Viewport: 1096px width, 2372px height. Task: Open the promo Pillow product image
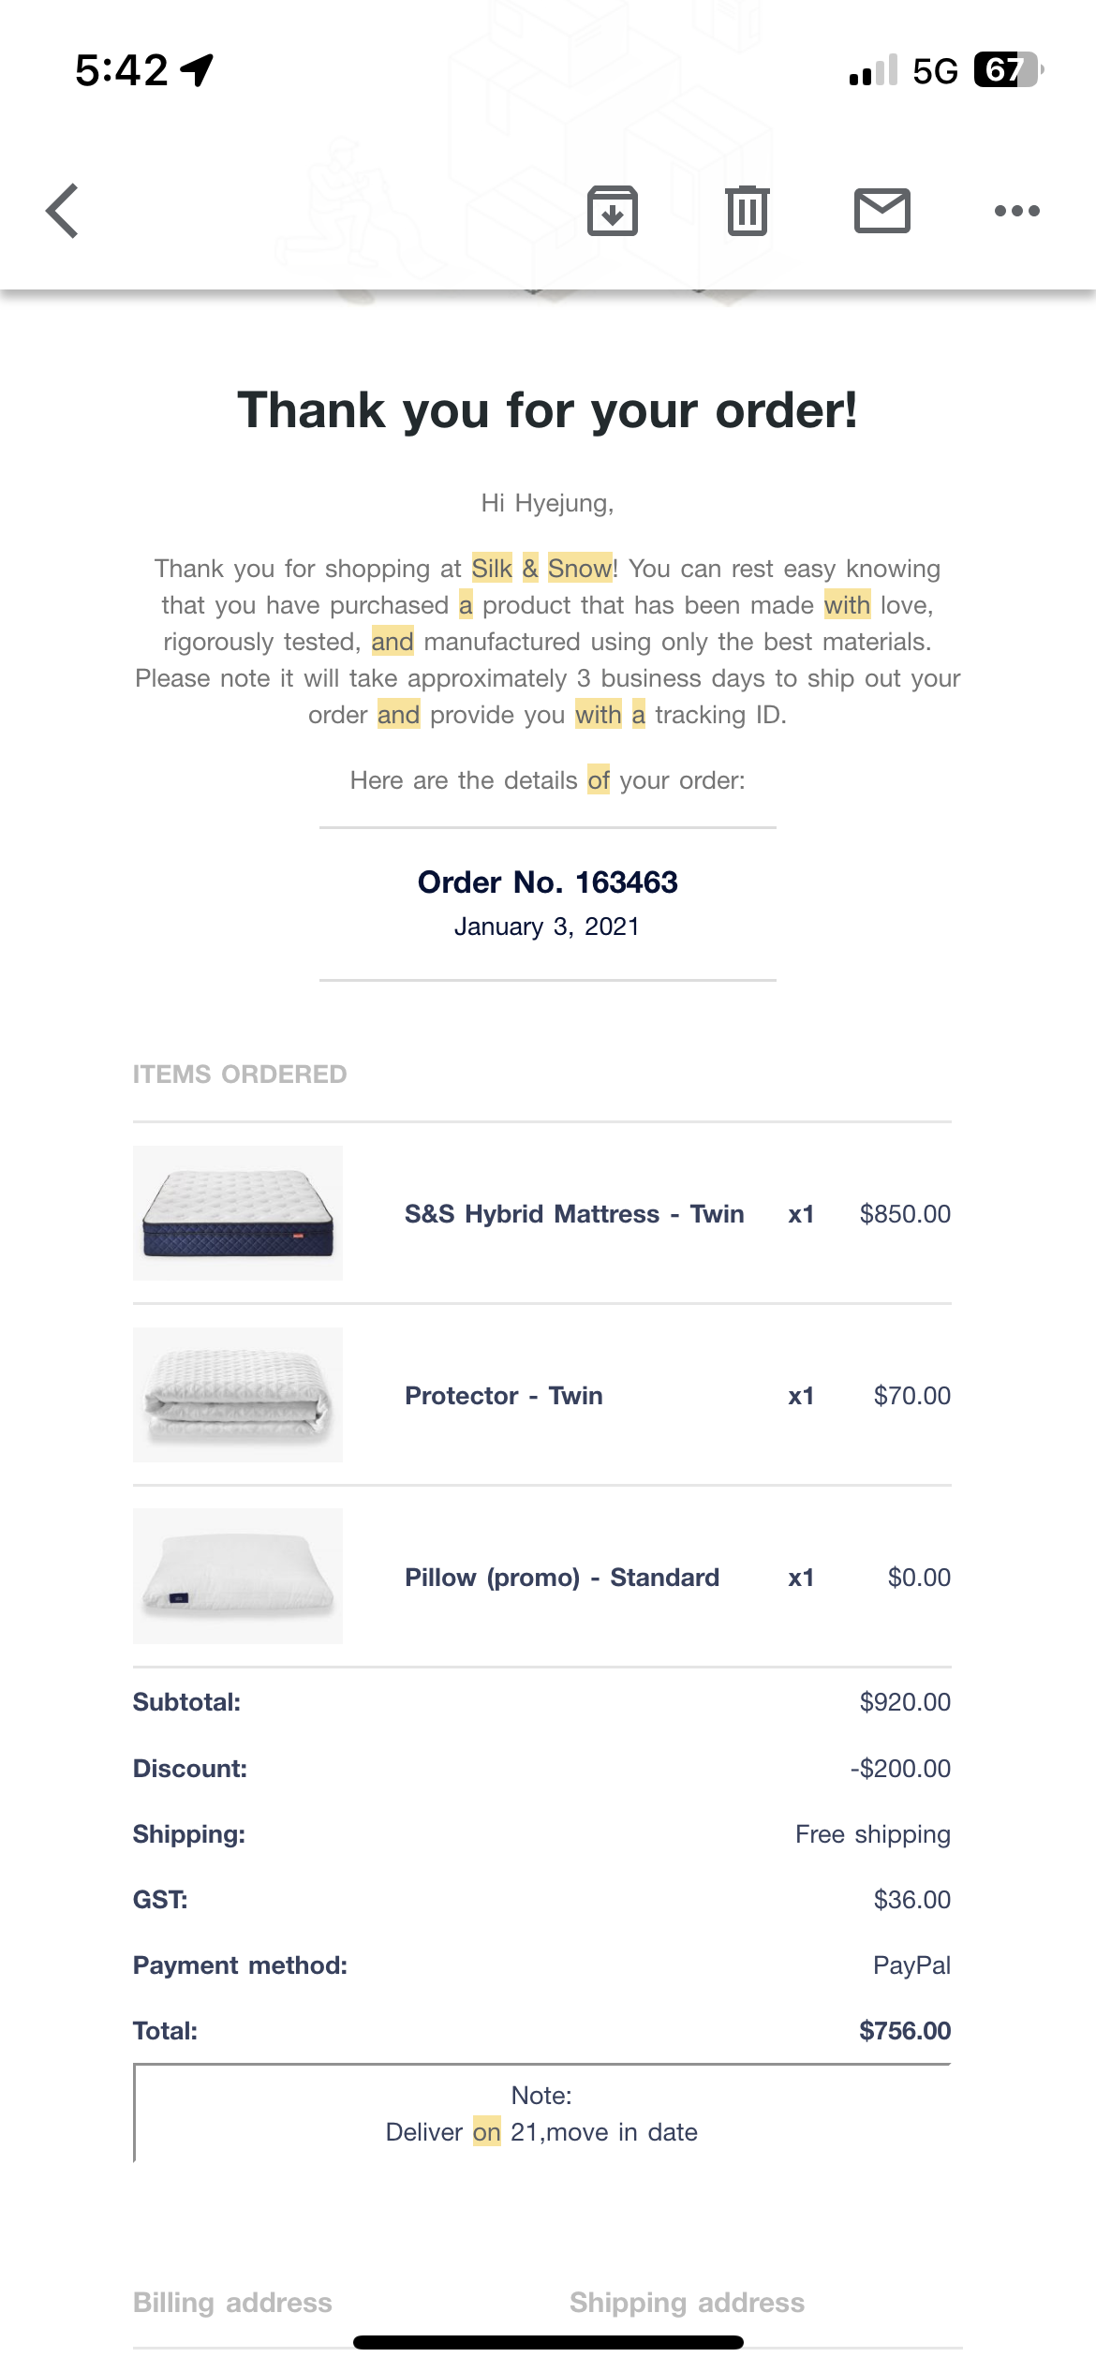point(238,1577)
